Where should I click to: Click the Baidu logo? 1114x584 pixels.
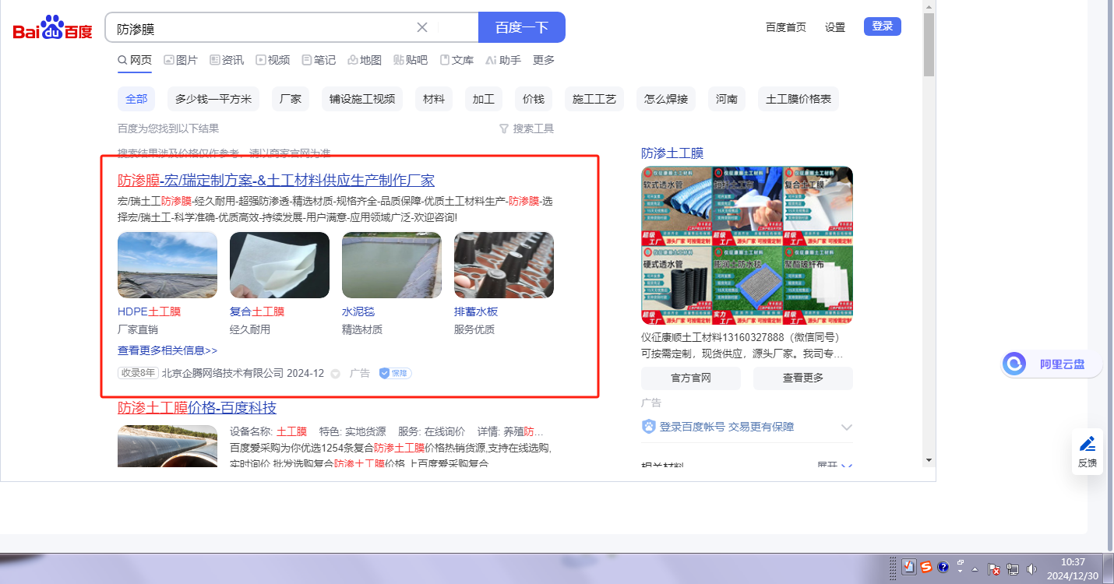pos(53,28)
